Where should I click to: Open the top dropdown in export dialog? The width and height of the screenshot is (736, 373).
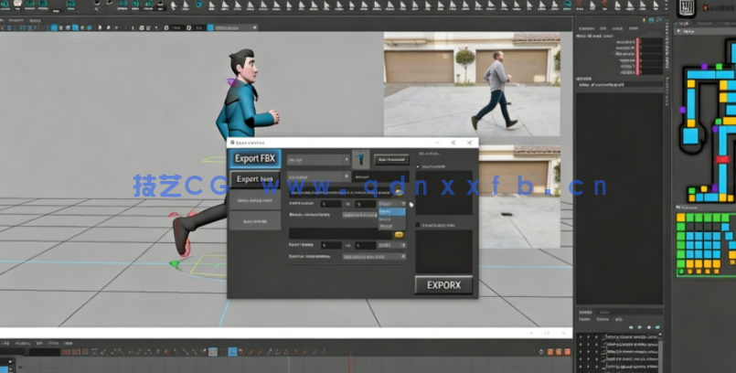click(x=319, y=159)
